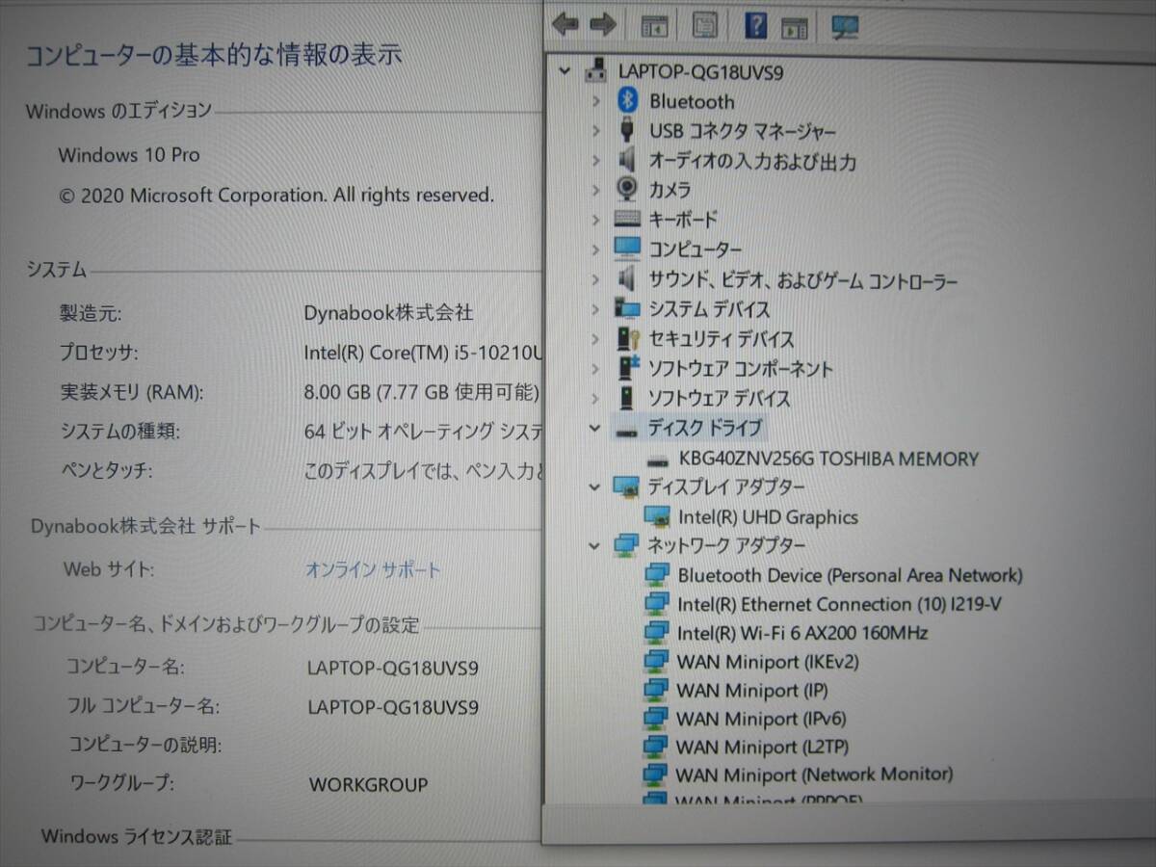The image size is (1156, 867).
Task: Expand the ソフトウェア デバイス category
Action: 596,398
